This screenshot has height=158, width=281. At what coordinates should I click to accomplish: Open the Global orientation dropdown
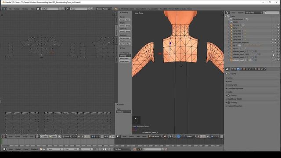(x=190, y=136)
